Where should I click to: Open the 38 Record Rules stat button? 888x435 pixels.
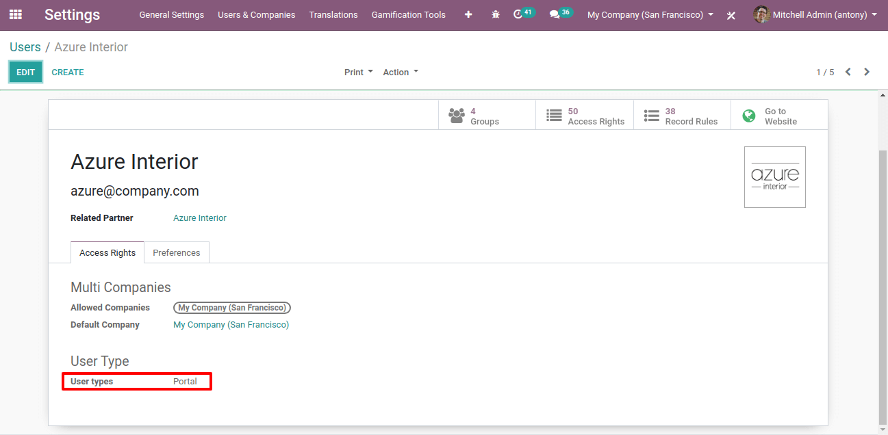click(682, 116)
